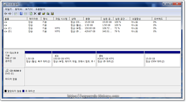Viewport: 186px width, 102px height.
Task: Click the 정상 (활성... status cell
Action: (x=77, y=25)
